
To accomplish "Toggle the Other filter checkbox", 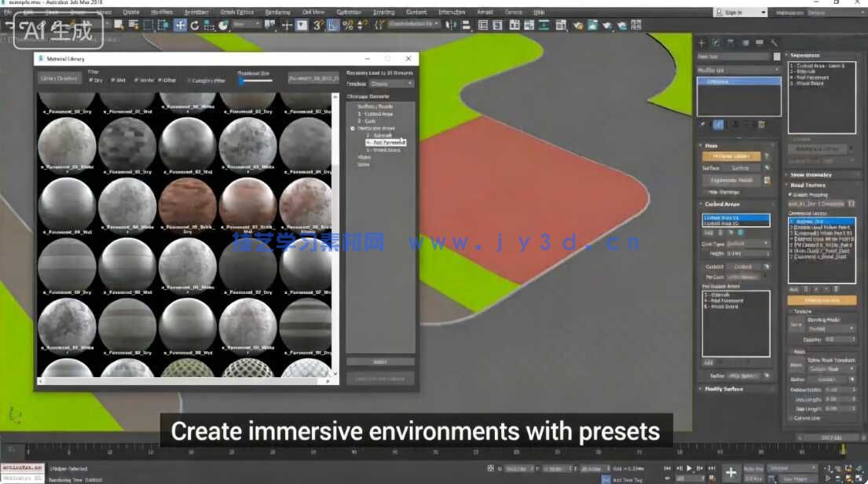I will [160, 80].
